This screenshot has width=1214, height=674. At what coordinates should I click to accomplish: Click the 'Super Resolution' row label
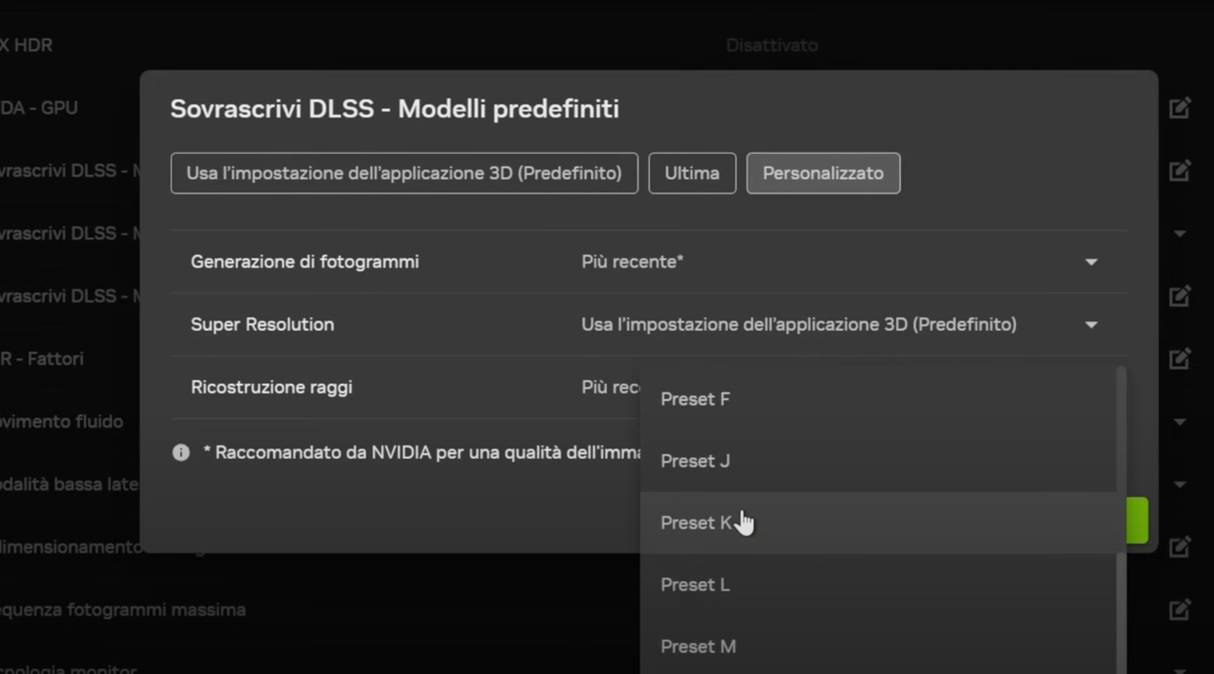[x=263, y=324]
